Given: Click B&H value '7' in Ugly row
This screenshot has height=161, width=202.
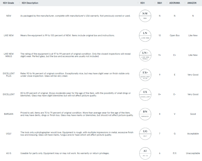Looking at the screenshot, I should click(160, 134).
